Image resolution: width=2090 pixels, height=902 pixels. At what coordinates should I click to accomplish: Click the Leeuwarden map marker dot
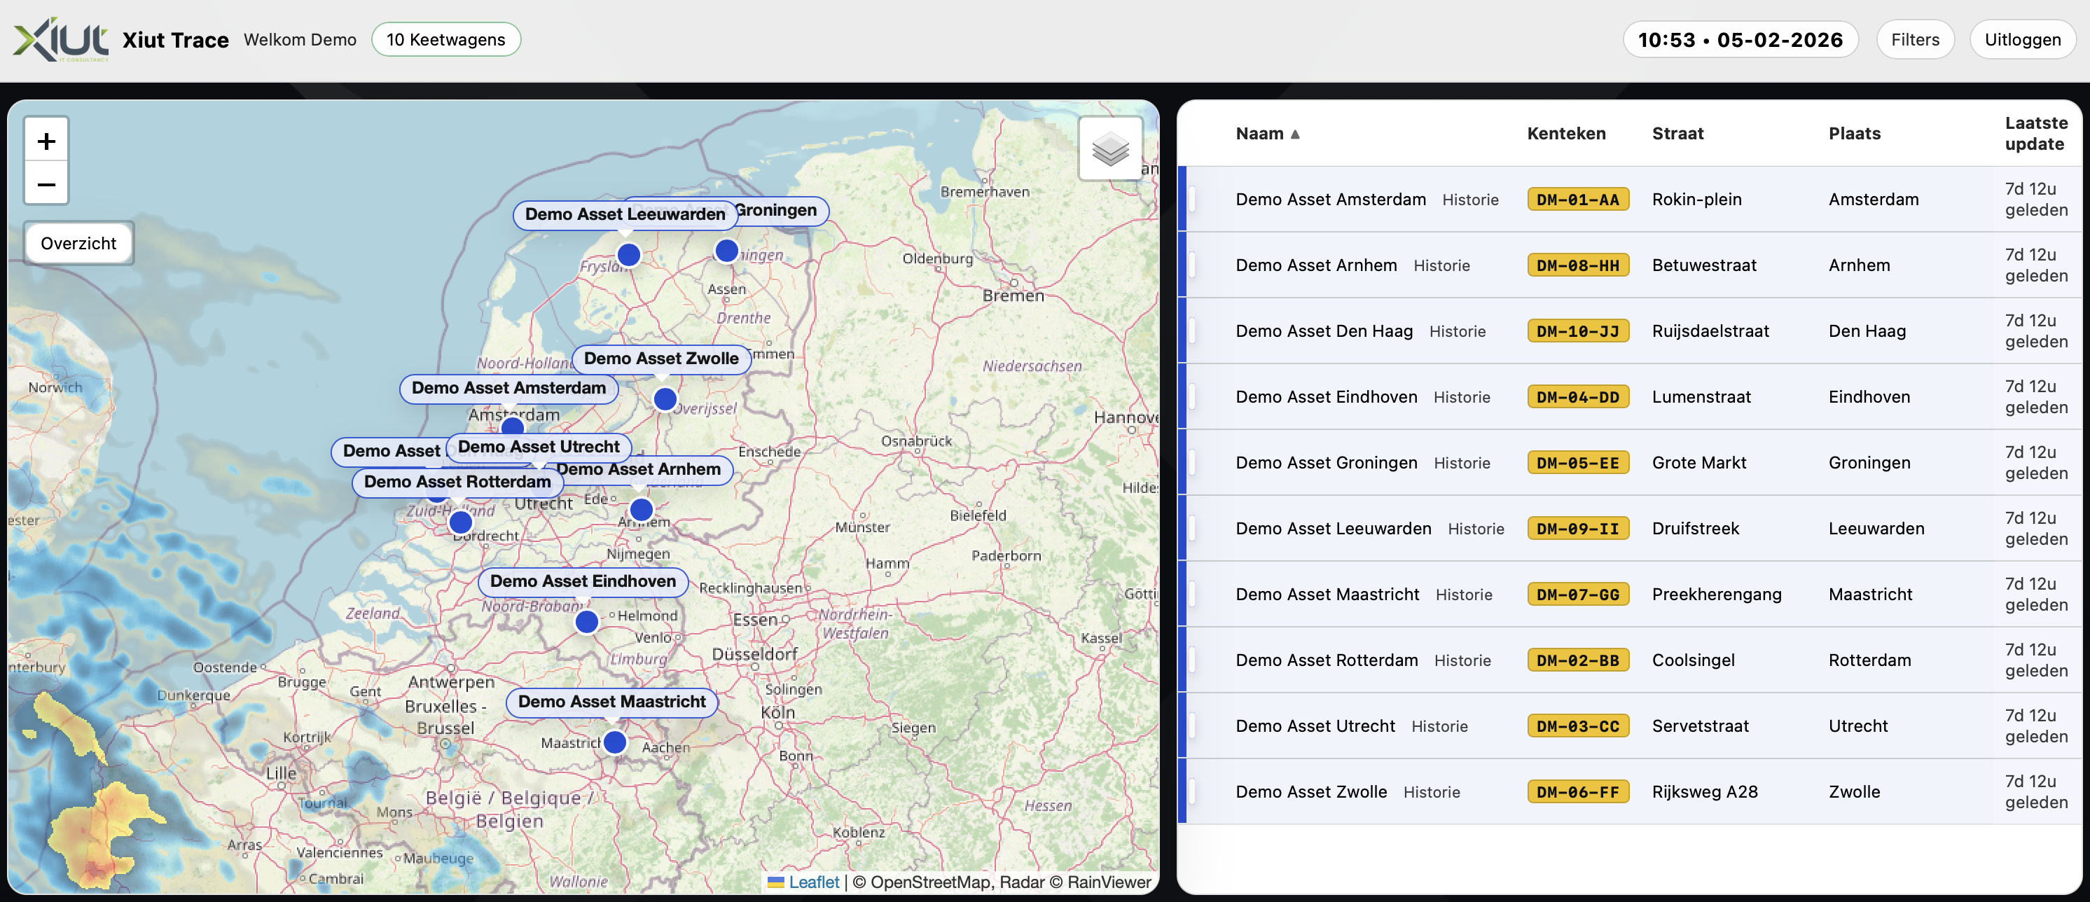[x=629, y=255]
